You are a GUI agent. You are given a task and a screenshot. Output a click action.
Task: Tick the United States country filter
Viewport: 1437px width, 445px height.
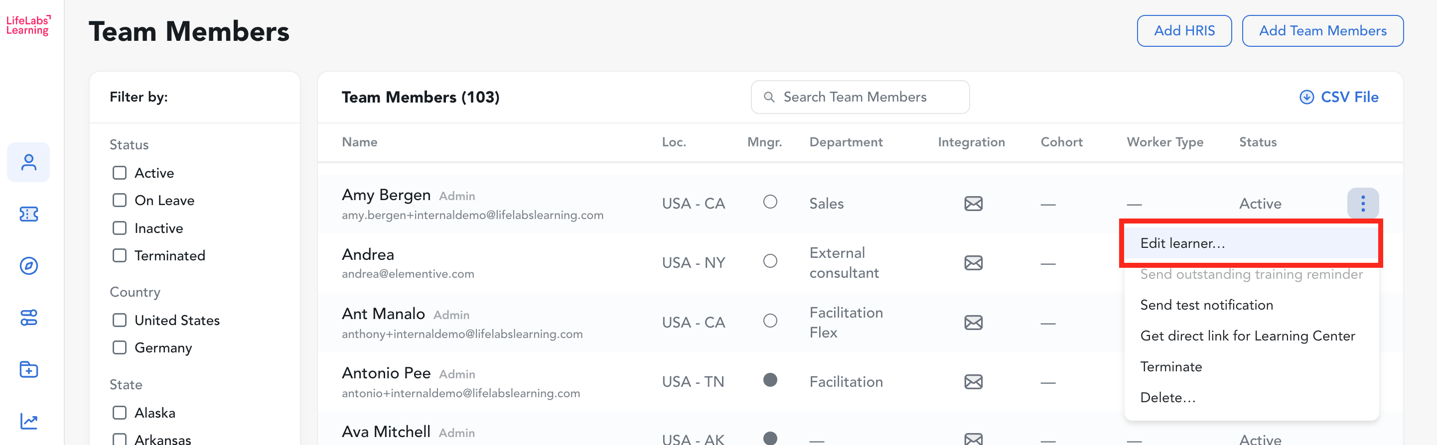pos(120,320)
